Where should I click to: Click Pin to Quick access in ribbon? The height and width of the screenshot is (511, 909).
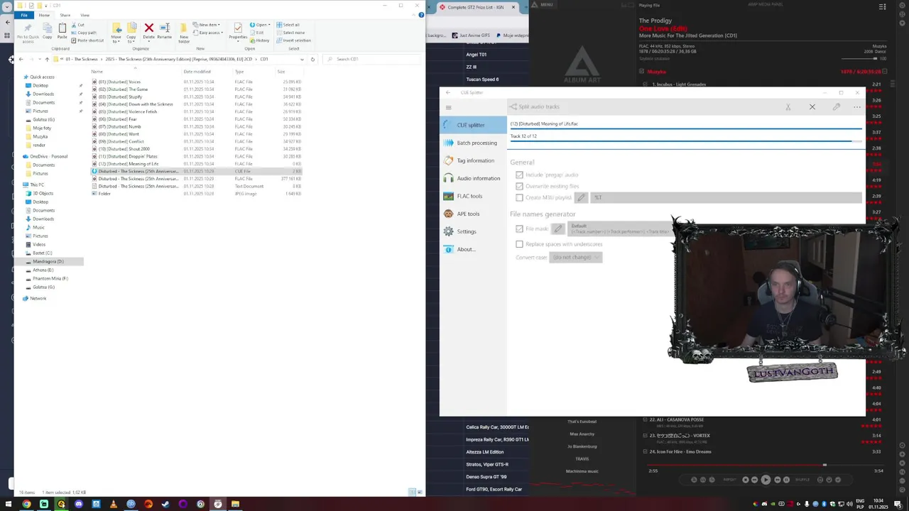[x=28, y=33]
